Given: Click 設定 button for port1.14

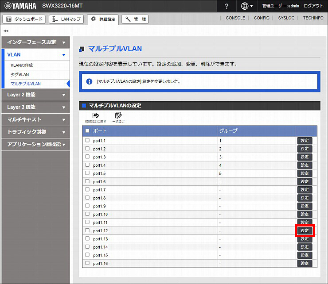Looking at the screenshot, I should [x=305, y=247].
